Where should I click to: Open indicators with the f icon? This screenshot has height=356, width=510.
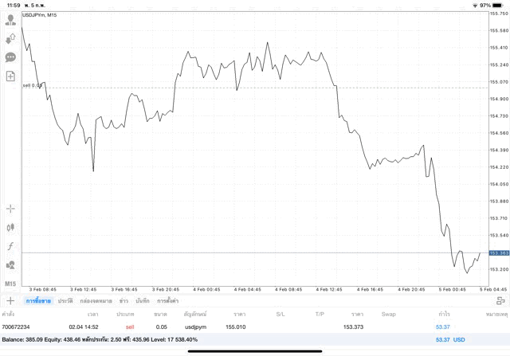pyautogui.click(x=10, y=246)
